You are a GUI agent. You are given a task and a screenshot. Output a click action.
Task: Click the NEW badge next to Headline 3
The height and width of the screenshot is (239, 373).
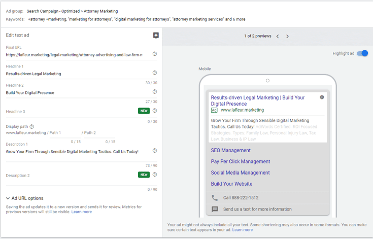click(144, 111)
